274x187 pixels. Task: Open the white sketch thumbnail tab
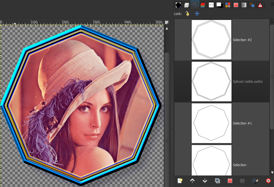tap(211, 5)
